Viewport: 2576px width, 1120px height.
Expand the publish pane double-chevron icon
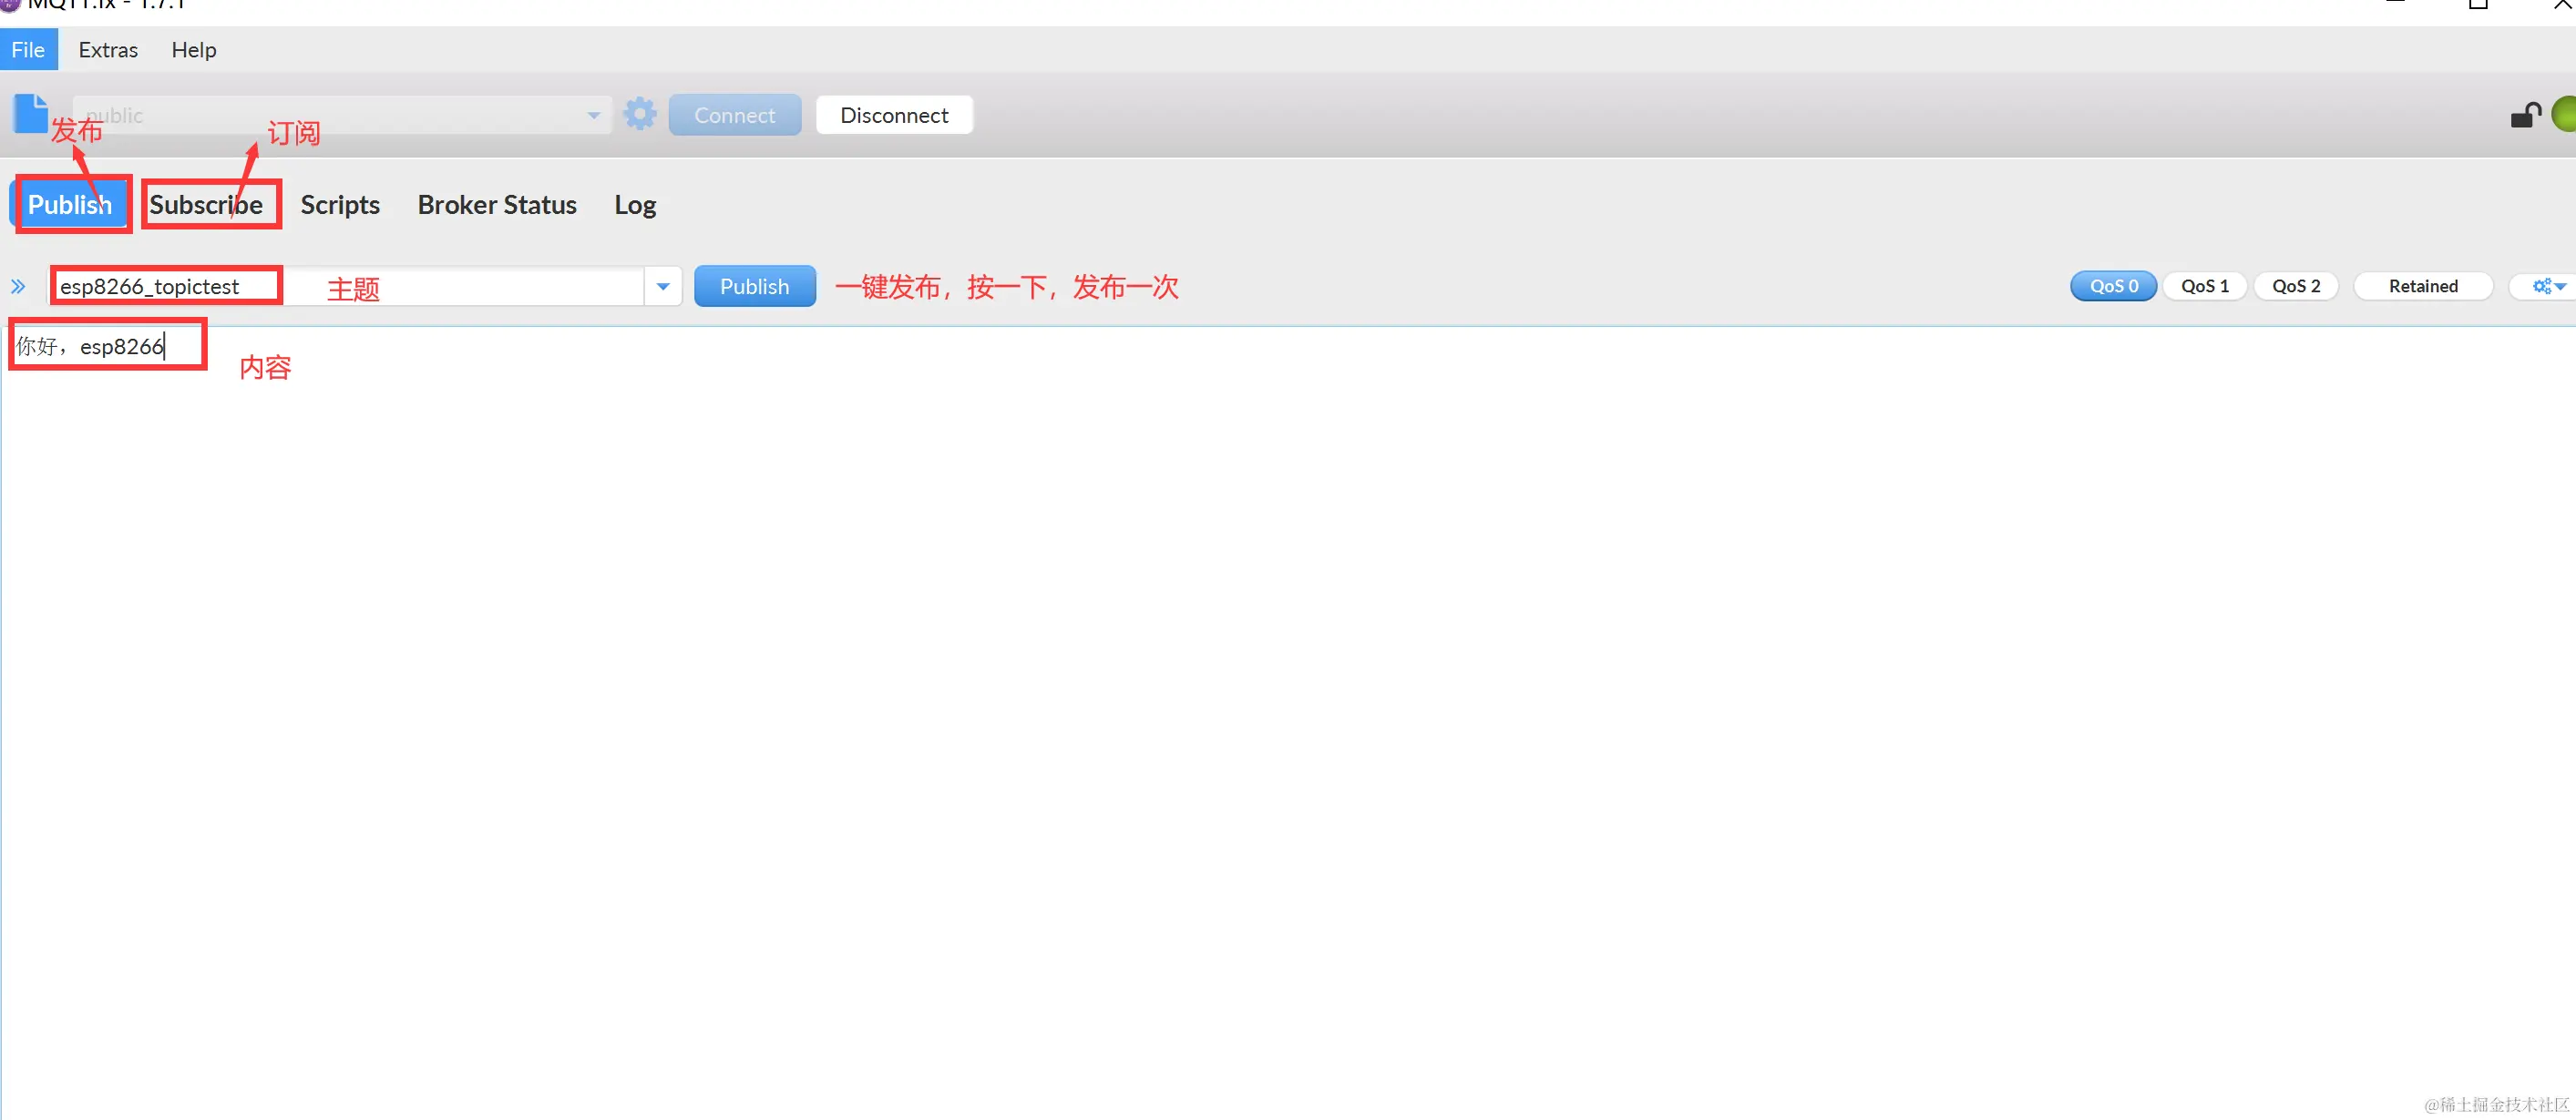click(18, 287)
